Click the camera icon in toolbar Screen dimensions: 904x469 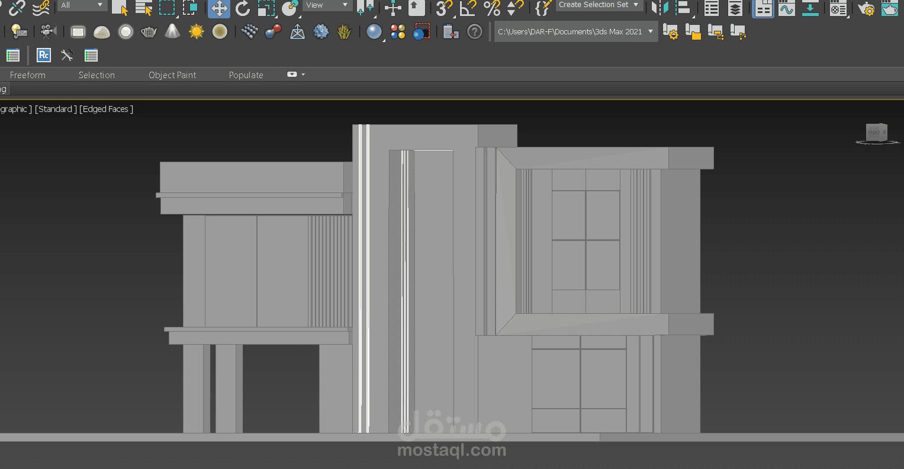click(x=48, y=32)
